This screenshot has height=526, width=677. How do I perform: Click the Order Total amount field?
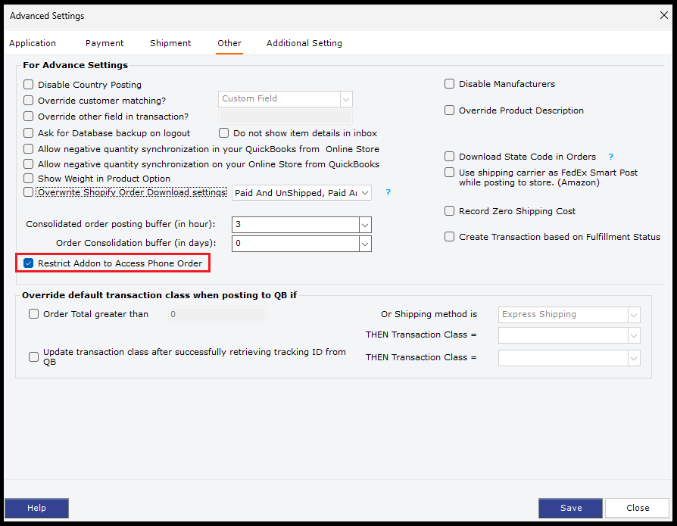pyautogui.click(x=217, y=314)
